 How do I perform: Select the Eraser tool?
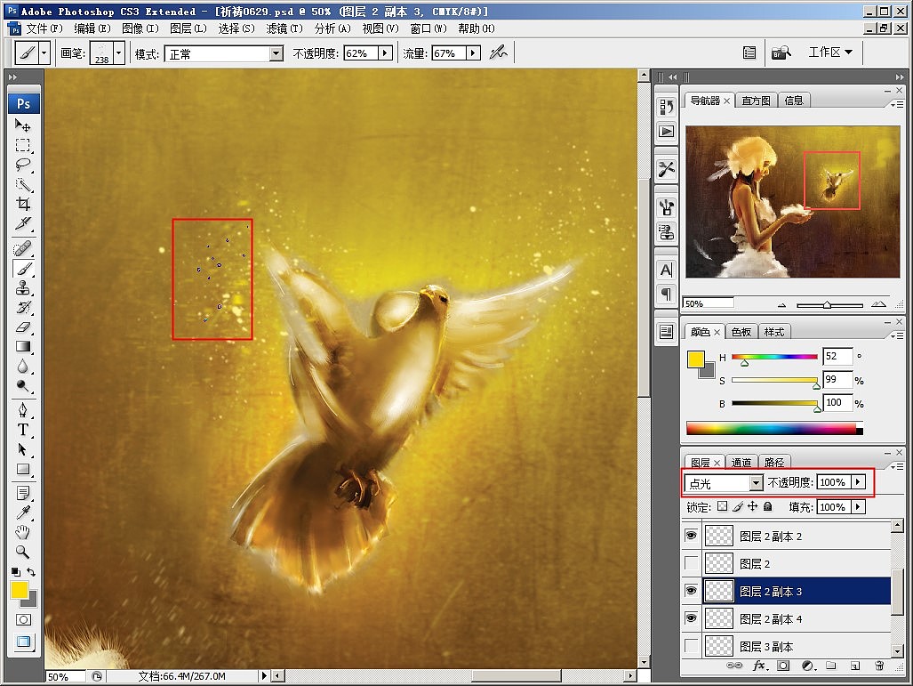tap(23, 327)
